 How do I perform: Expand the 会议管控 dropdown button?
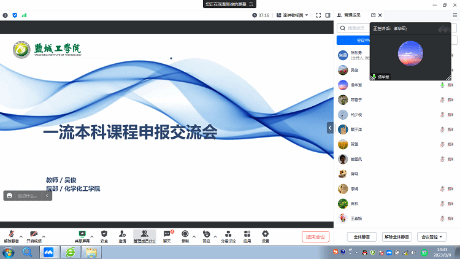click(x=432, y=237)
